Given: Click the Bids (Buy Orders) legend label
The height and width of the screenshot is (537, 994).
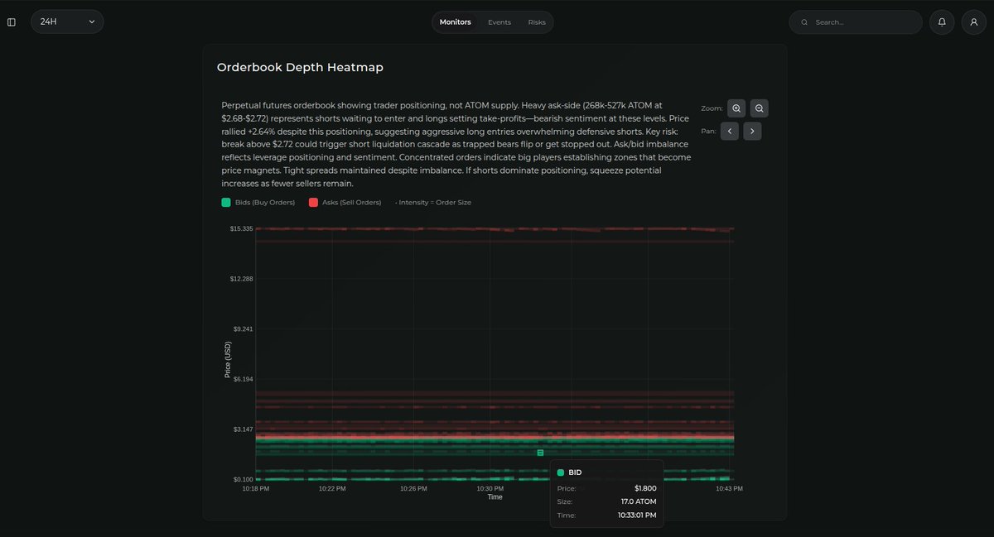Looking at the screenshot, I should tap(265, 202).
